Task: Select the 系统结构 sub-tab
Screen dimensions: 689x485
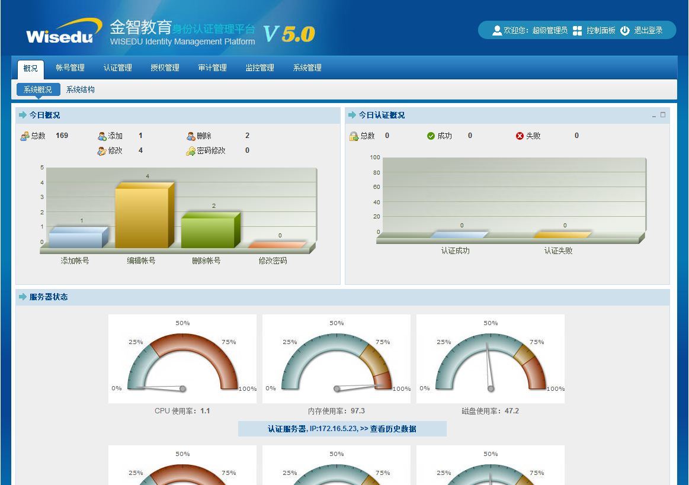Action: [x=80, y=90]
